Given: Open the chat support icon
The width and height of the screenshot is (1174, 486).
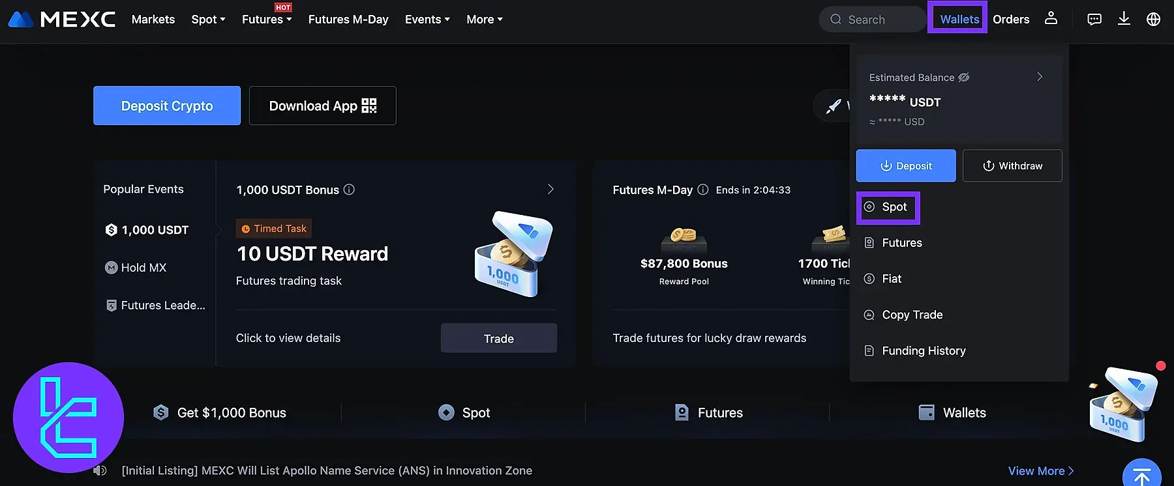Looking at the screenshot, I should [1094, 19].
